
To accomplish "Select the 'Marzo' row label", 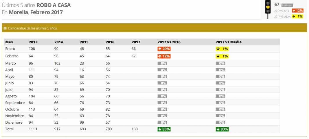I will pyautogui.click(x=10, y=63).
